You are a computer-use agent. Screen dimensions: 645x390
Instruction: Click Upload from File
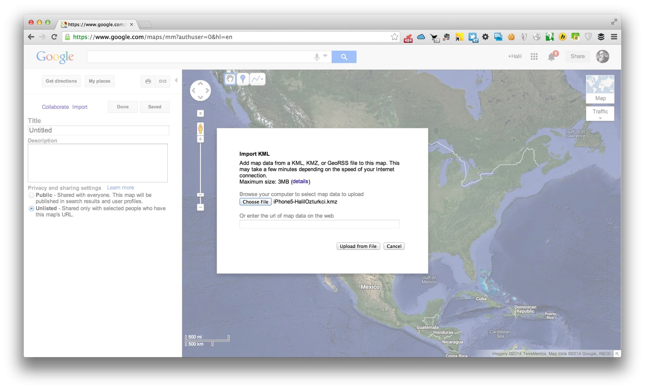click(x=358, y=246)
